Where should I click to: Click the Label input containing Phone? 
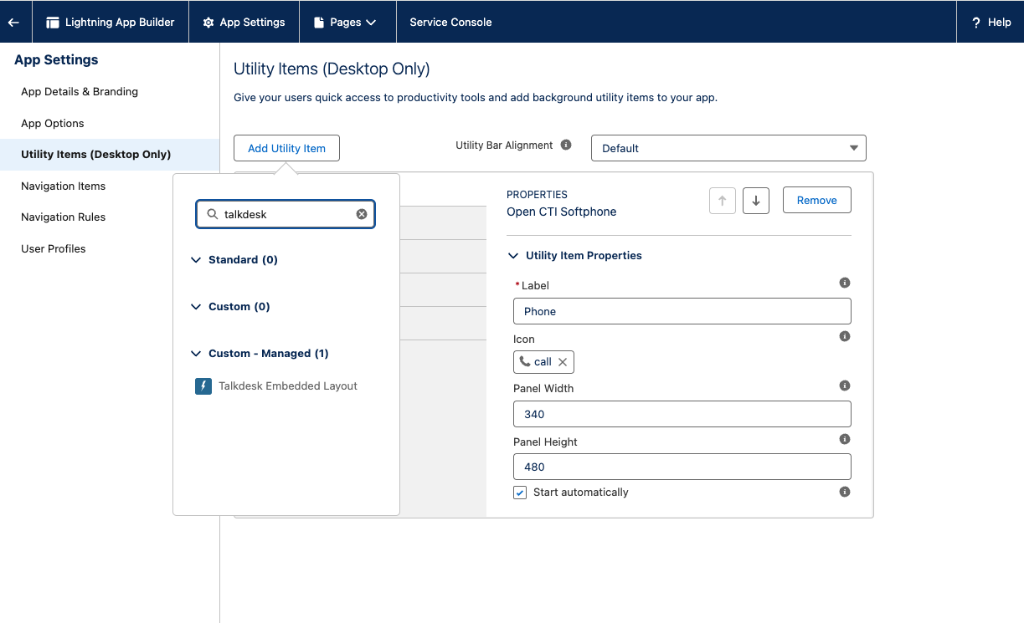coord(682,311)
